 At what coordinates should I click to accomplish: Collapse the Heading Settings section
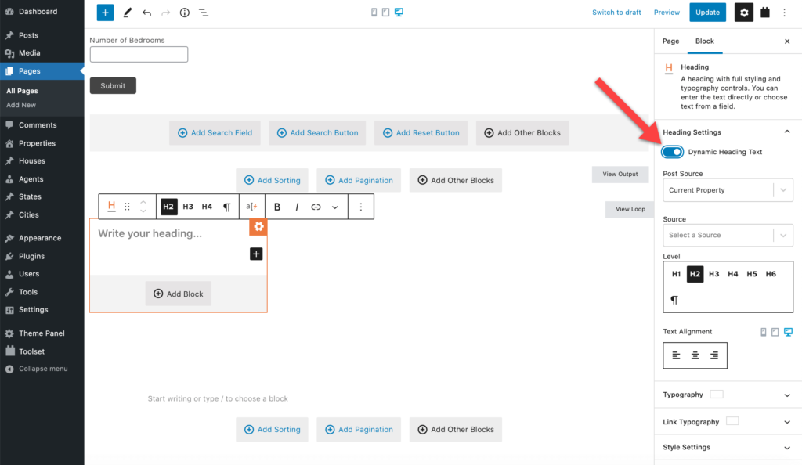click(787, 132)
